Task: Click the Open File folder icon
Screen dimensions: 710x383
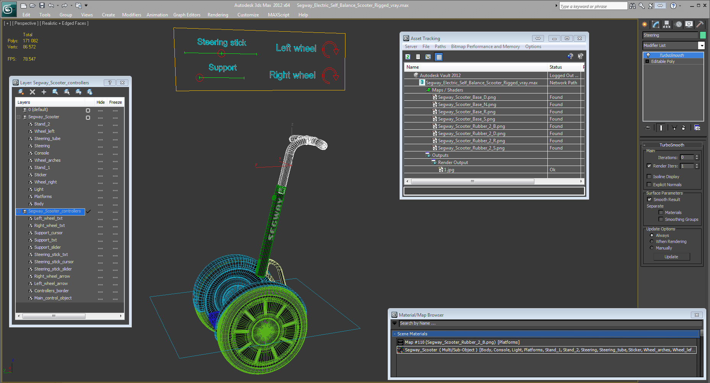Action: (33, 5)
